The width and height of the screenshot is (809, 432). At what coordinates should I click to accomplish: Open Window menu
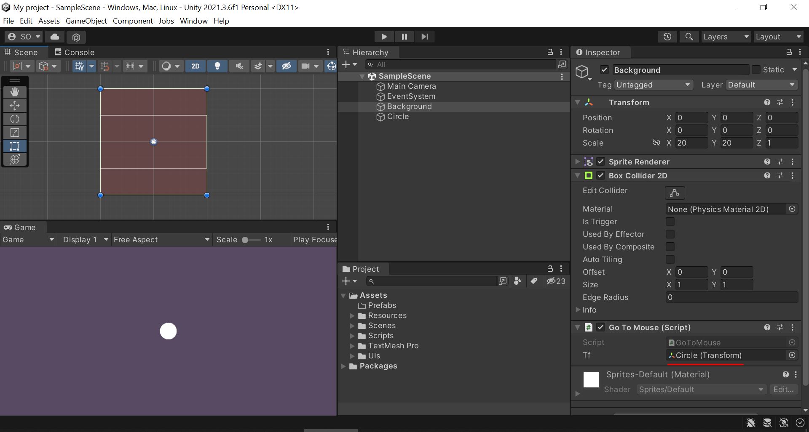(x=194, y=21)
